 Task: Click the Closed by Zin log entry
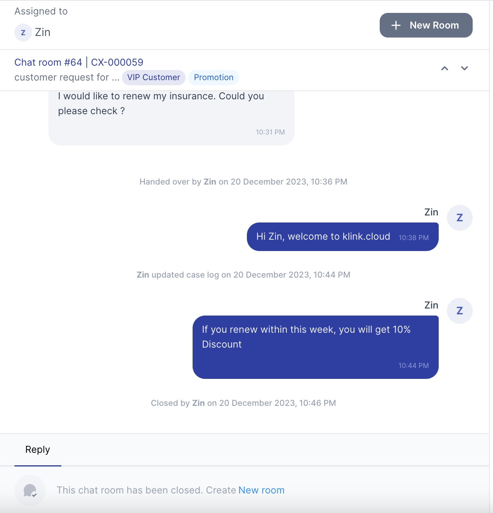click(243, 403)
